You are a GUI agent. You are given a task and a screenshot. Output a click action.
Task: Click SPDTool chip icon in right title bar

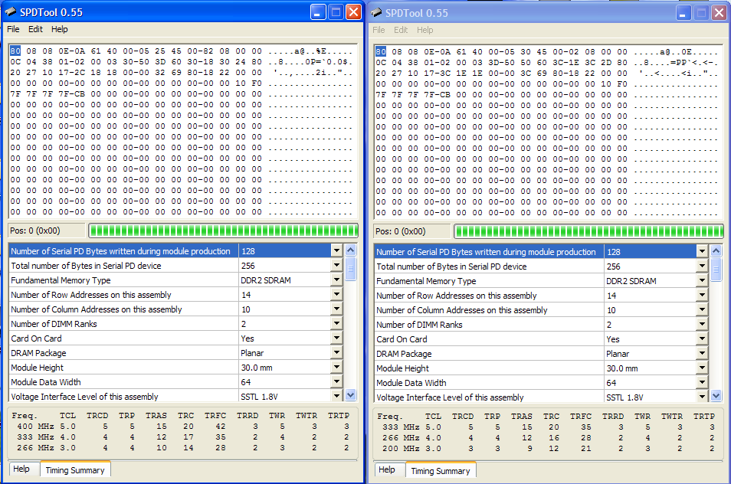pyautogui.click(x=376, y=12)
